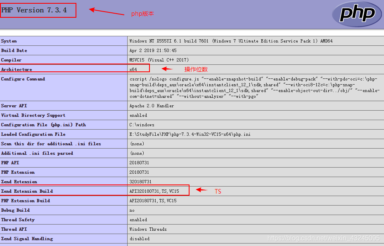Select the Windows NT X555YI system value
Image resolution: width=384 pixels, height=246 pixels.
click(231, 41)
